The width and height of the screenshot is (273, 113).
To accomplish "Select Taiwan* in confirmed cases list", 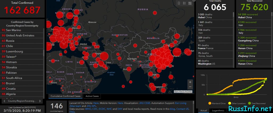I will [21, 57].
